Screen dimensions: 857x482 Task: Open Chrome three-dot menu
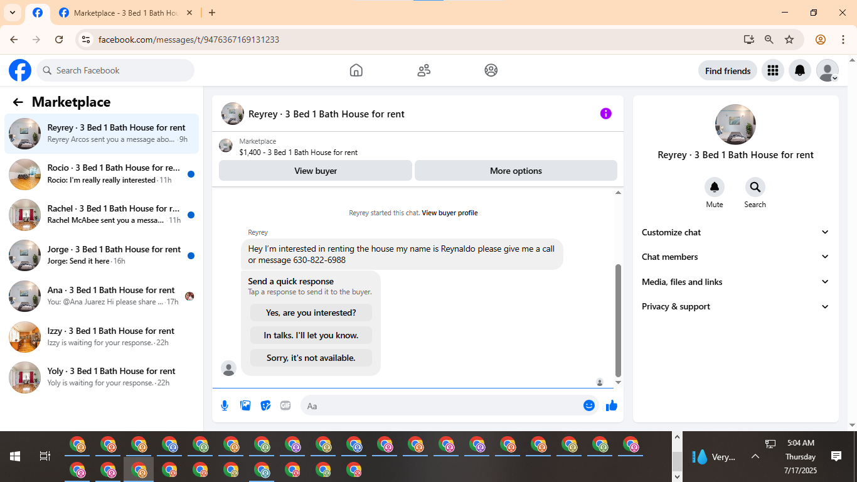pyautogui.click(x=843, y=40)
